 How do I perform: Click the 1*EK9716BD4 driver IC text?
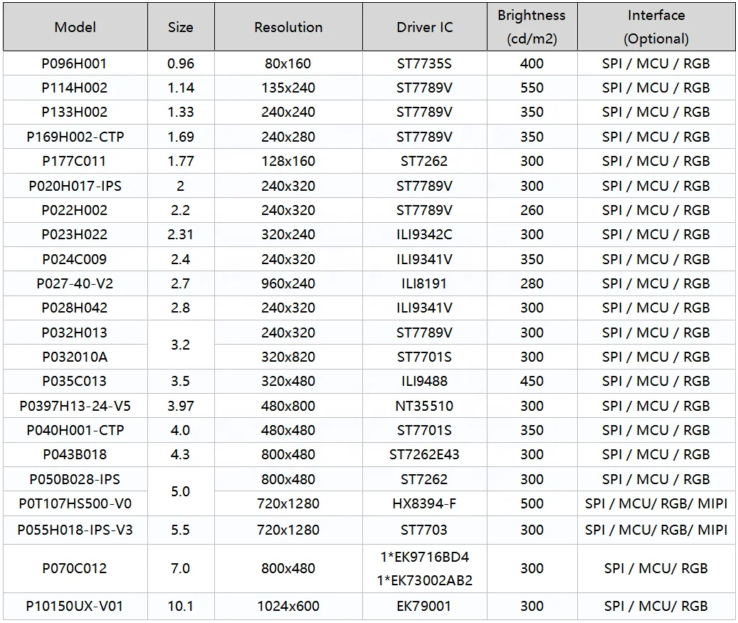click(x=423, y=556)
